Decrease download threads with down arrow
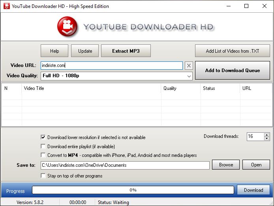274x206 pixels. click(266, 138)
